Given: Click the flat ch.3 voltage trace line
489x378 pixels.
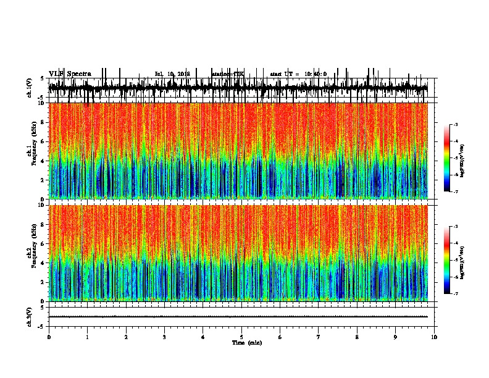Looking at the screenshot, I should [238, 317].
